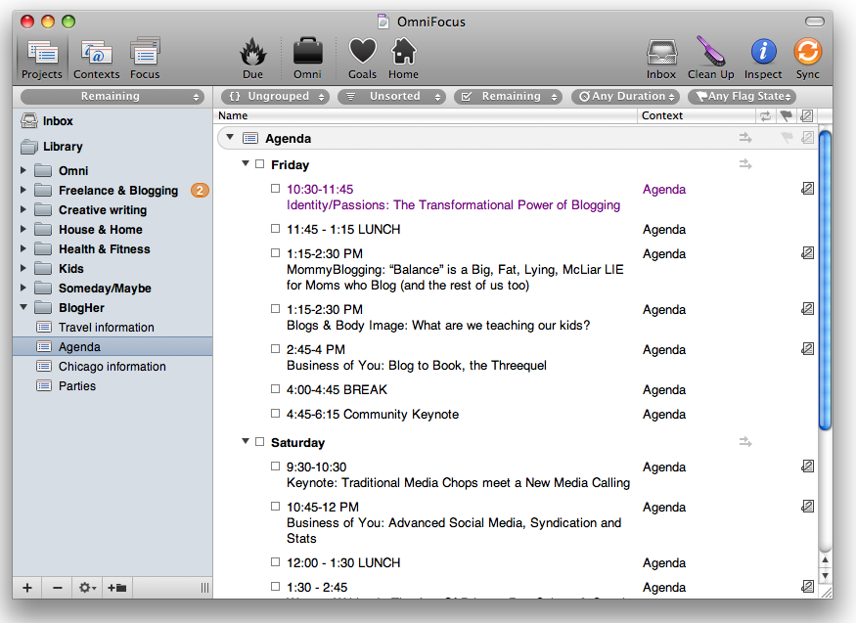Image resolution: width=856 pixels, height=623 pixels.
Task: Check off the Saturday group
Action: click(260, 442)
